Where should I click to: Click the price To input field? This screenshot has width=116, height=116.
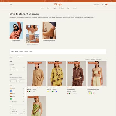(x=22, y=81)
